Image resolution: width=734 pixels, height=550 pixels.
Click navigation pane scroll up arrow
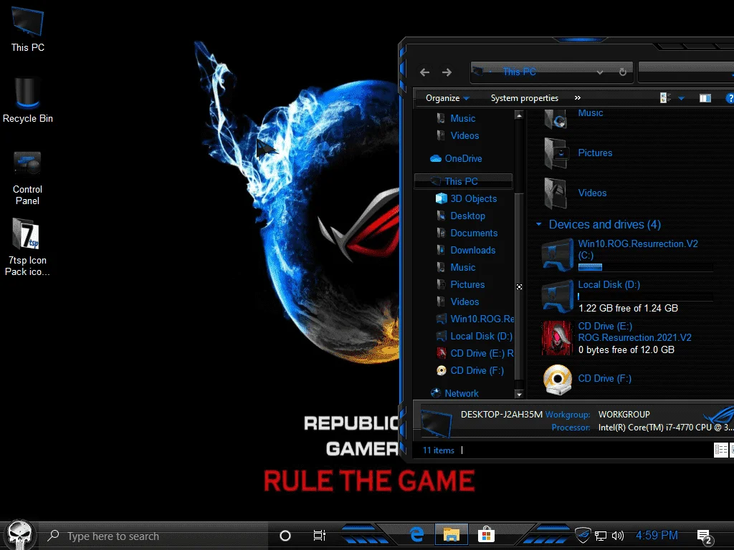tap(519, 115)
